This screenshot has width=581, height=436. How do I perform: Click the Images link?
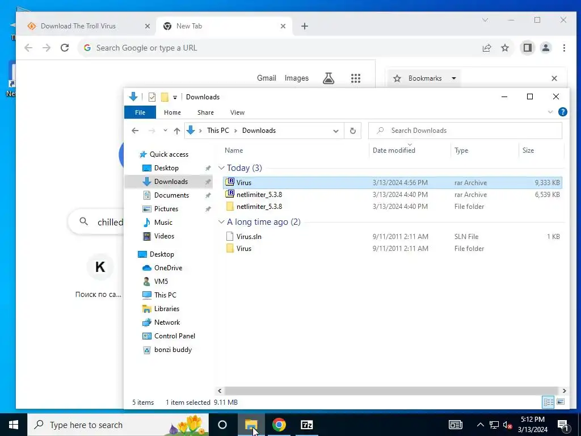(x=296, y=78)
